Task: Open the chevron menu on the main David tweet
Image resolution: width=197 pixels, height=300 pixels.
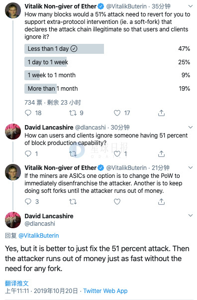Action: click(x=191, y=215)
